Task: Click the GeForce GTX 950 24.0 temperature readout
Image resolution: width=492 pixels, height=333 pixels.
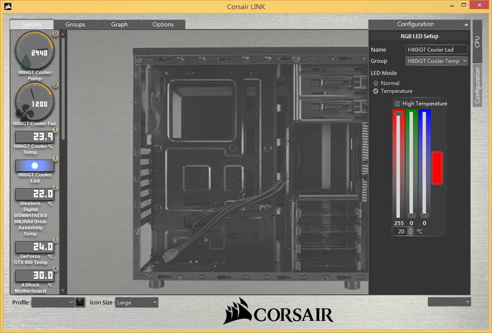Action: tap(34, 247)
